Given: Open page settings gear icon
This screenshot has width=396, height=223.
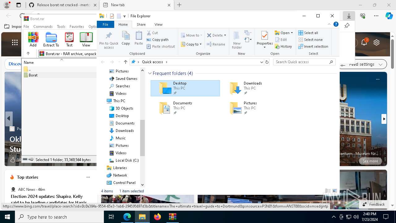Looking at the screenshot, I should tap(377, 43).
